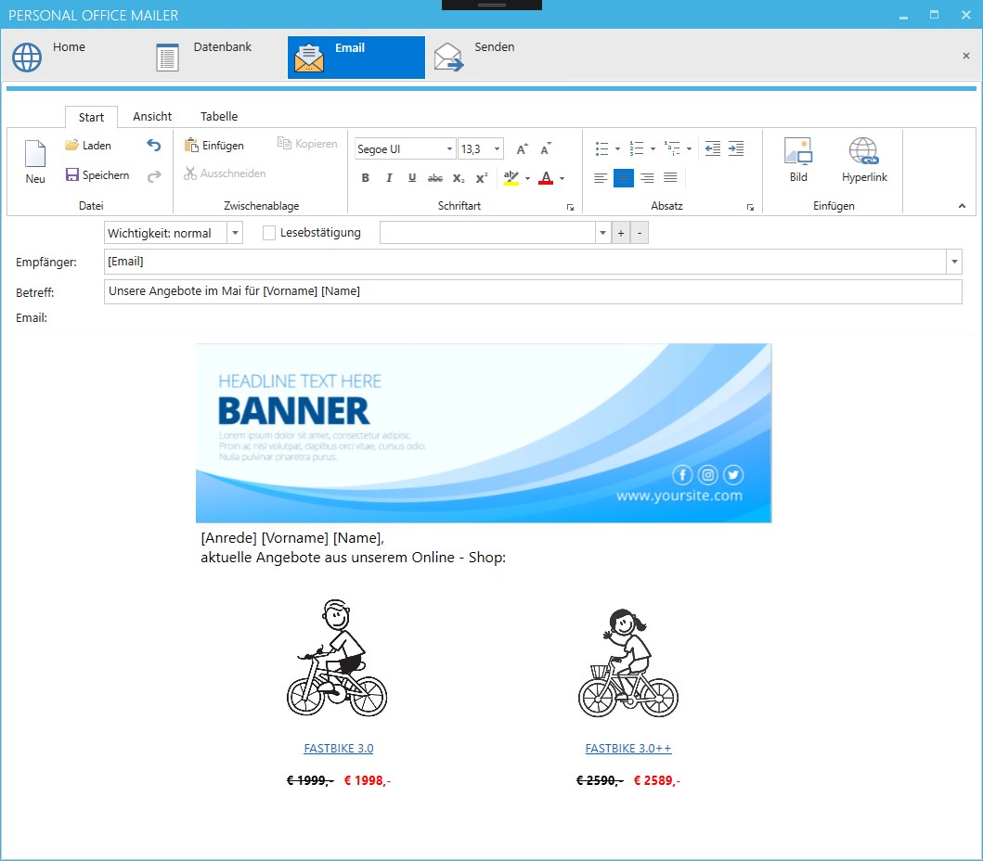This screenshot has width=983, height=861.
Task: Open the font color dropdown arrow
Action: (x=562, y=178)
